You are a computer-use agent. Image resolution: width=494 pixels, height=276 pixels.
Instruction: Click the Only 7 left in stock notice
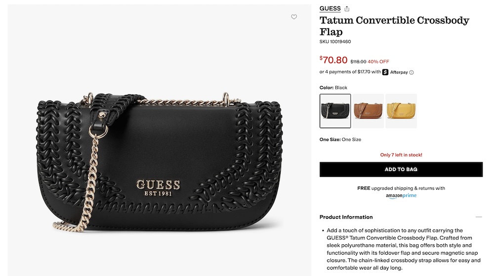401,155
